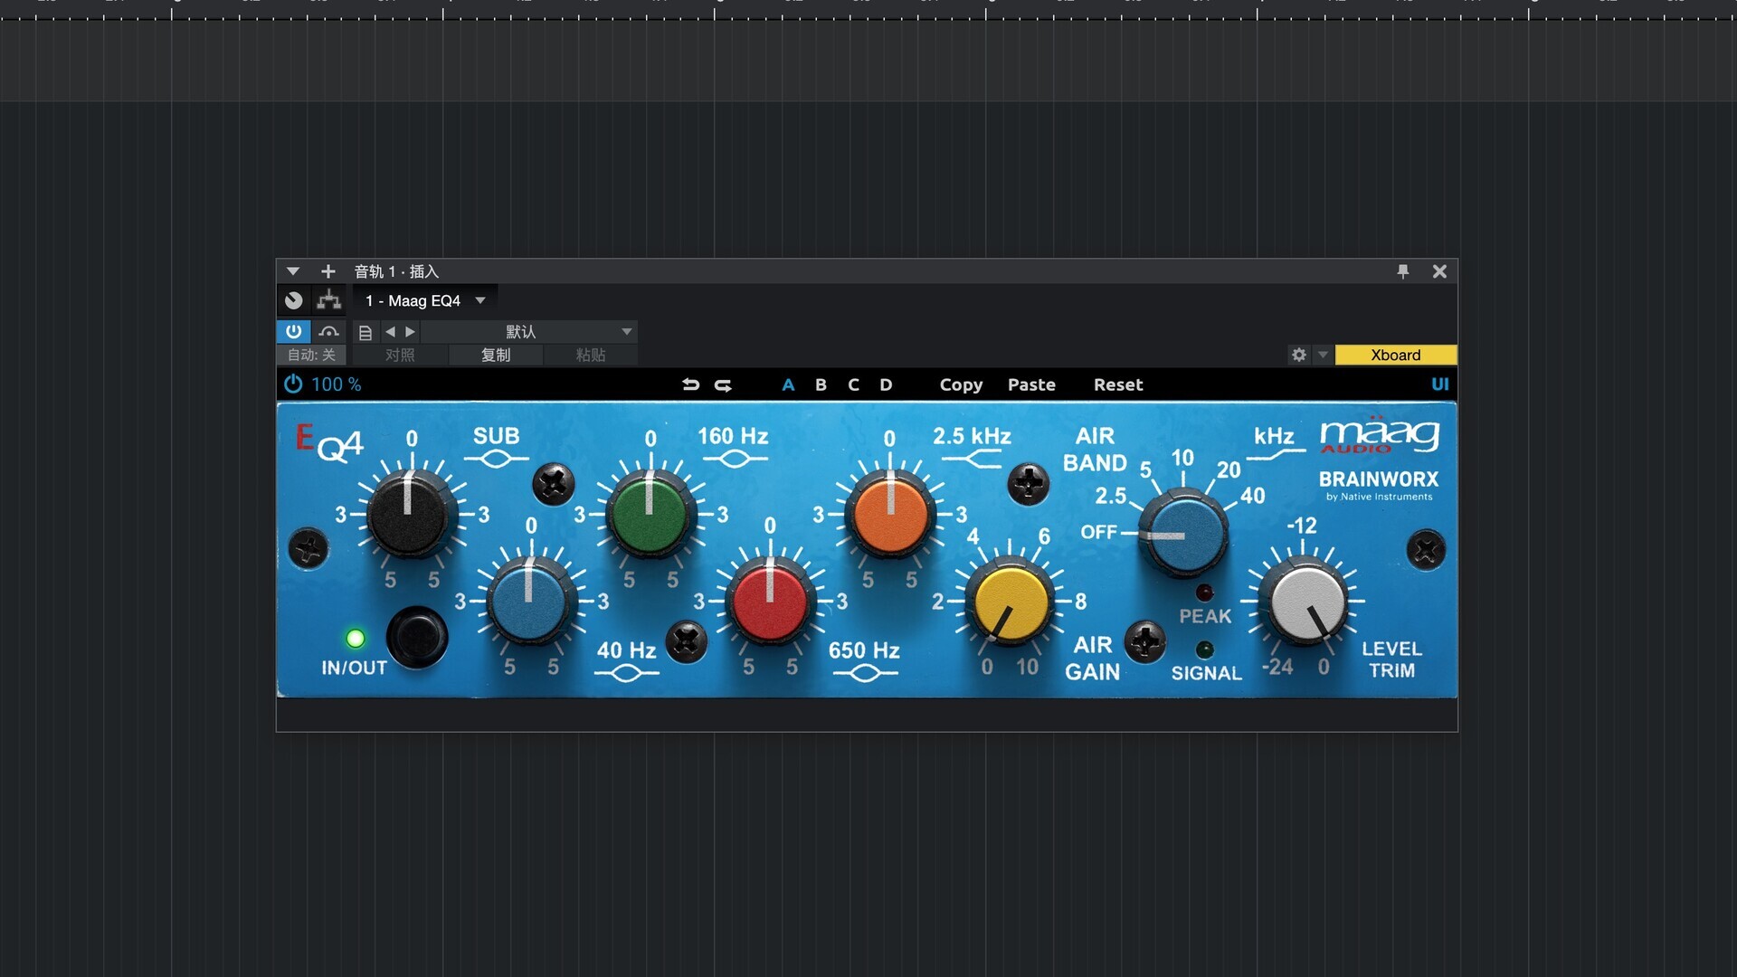1737x977 pixels.
Task: Select settings bank C
Action: click(x=853, y=384)
